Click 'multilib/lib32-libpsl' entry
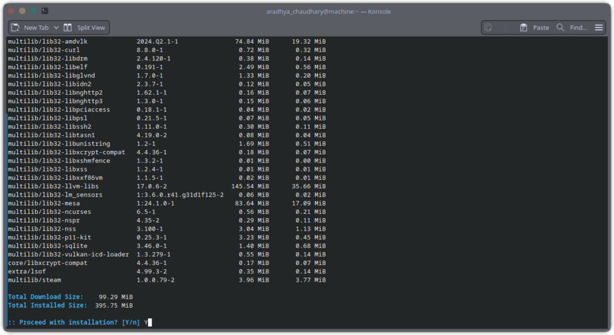The height and width of the screenshot is (335, 614). pyautogui.click(x=47, y=118)
